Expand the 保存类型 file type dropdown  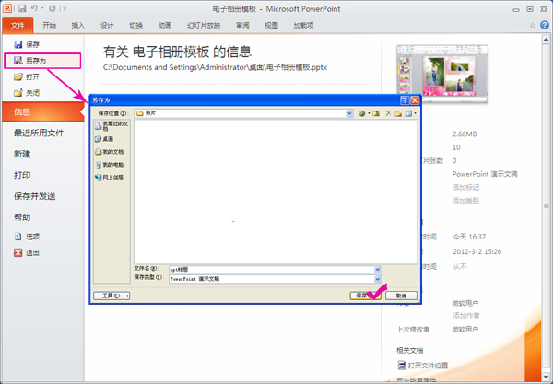377,279
